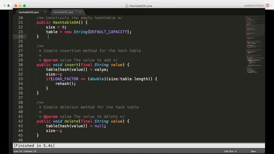274x154 pixels.
Task: Click the DEFAULT_CAPACITY constant on line 23
Action: [108, 32]
